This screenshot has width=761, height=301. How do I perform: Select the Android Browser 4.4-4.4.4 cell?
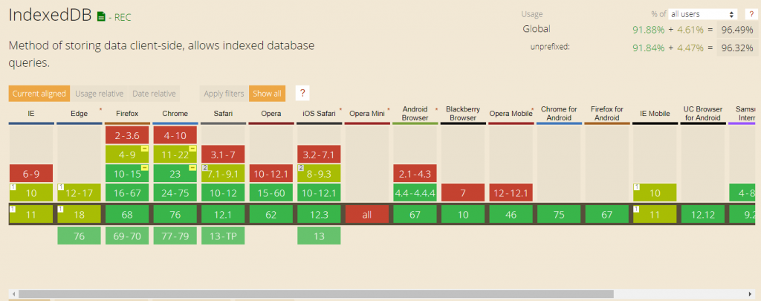[415, 192]
